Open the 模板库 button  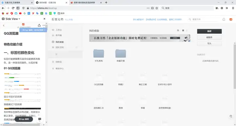click(x=209, y=37)
